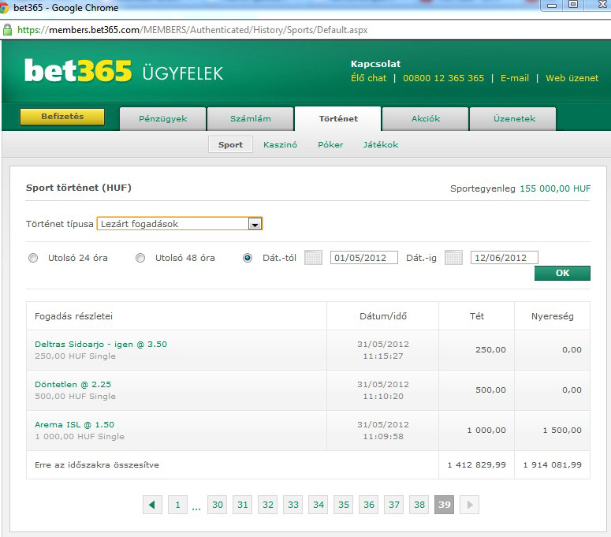
Task: Go to page 34
Action: tap(319, 505)
